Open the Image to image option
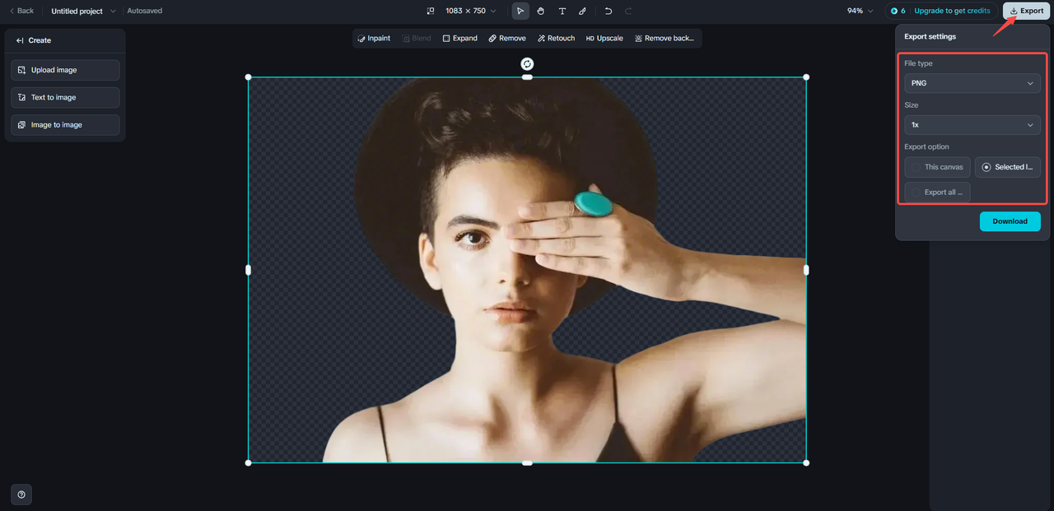This screenshot has width=1054, height=511. pos(65,125)
